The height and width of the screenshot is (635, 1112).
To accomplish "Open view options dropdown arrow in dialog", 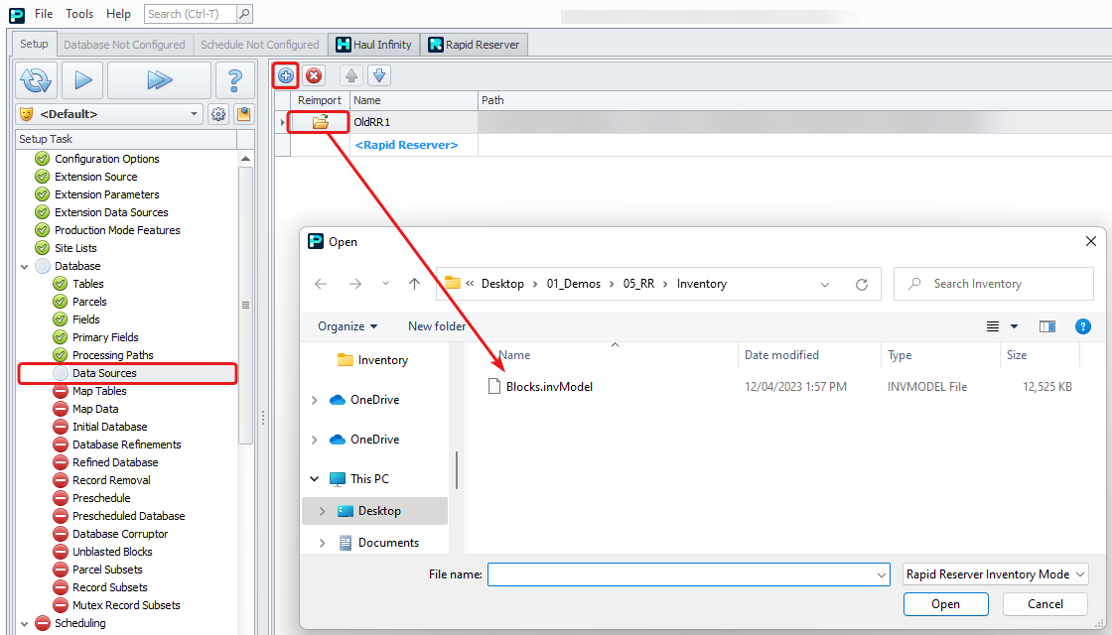I will 1014,326.
